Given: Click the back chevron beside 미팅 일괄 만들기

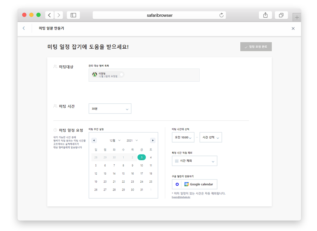Looking at the screenshot, I should pos(24,28).
